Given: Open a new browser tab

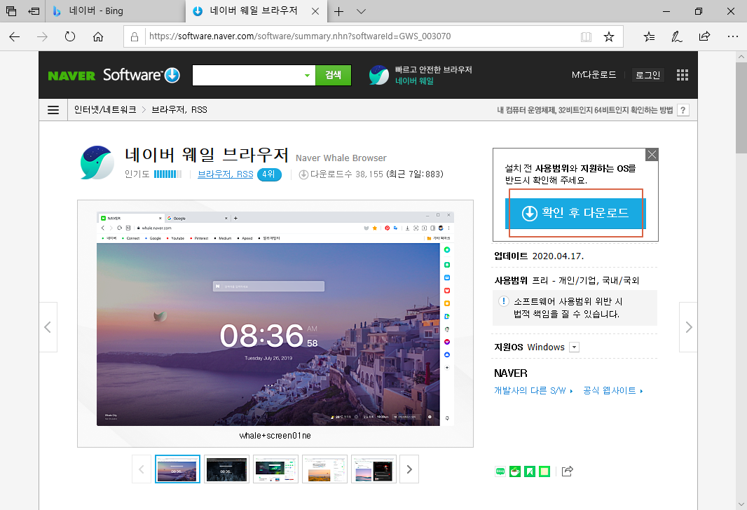Looking at the screenshot, I should pos(338,11).
